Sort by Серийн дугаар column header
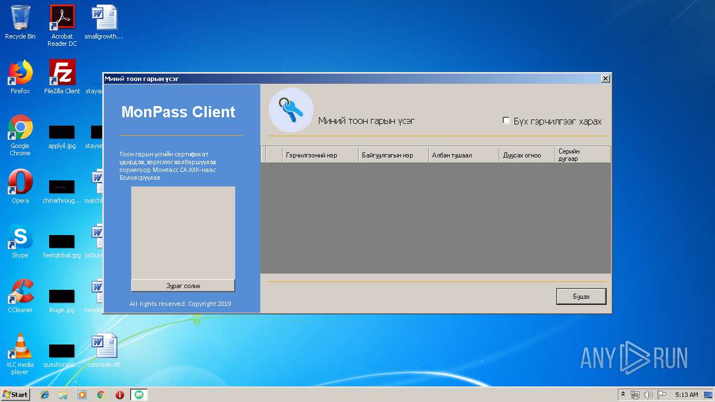This screenshot has height=402, width=715. (583, 155)
